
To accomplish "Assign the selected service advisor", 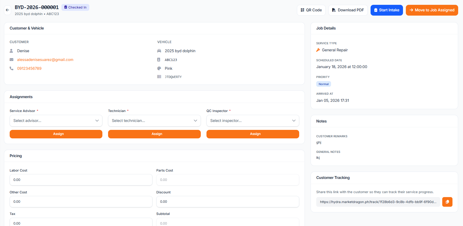I will (56, 134).
